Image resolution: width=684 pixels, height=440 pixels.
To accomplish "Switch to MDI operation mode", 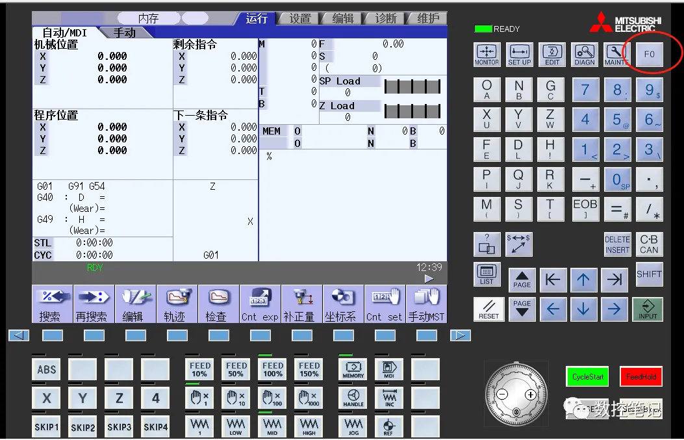I will [389, 369].
